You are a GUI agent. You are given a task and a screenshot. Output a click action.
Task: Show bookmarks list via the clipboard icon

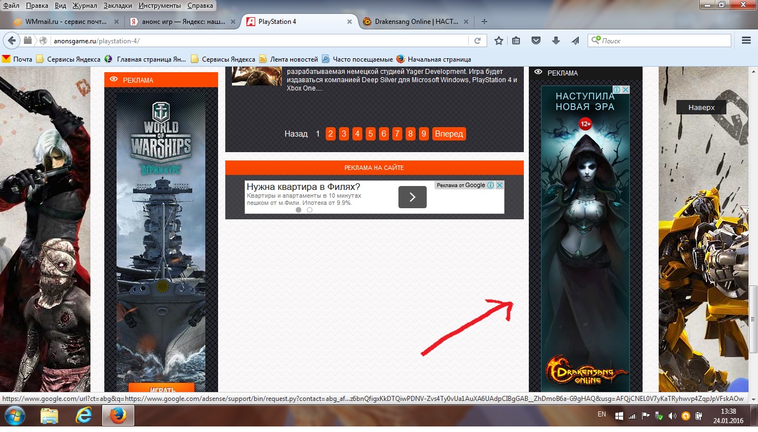coord(516,41)
